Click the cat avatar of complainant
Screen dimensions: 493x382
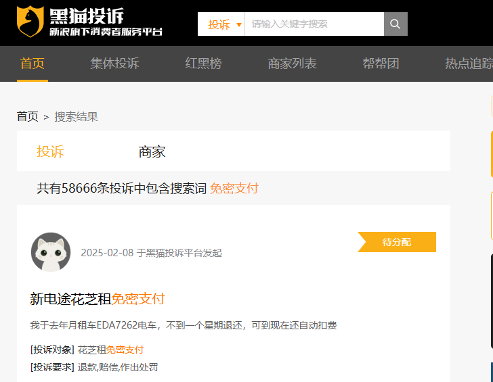click(51, 252)
